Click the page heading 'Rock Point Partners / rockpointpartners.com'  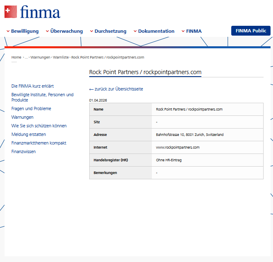tap(145, 72)
